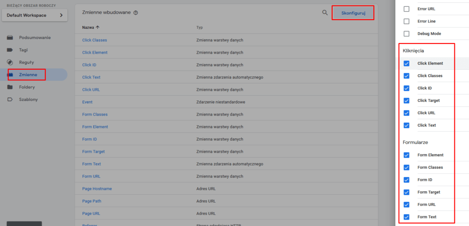Click the Szablony template icon
This screenshot has width=469, height=226.
coord(10,99)
